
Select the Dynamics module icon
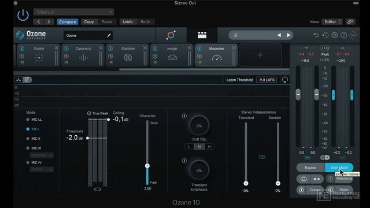[83, 58]
